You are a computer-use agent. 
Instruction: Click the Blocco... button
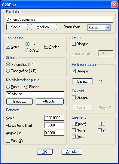[x=20, y=102]
